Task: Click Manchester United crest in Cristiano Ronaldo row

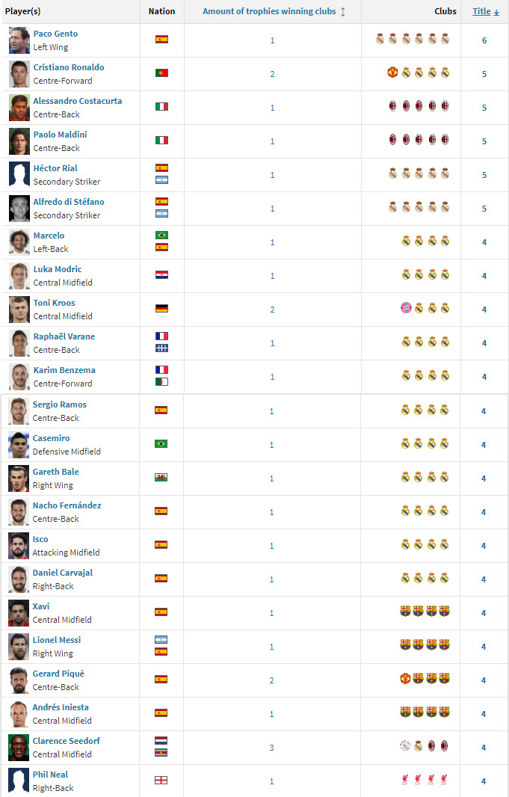Action: 392,73
